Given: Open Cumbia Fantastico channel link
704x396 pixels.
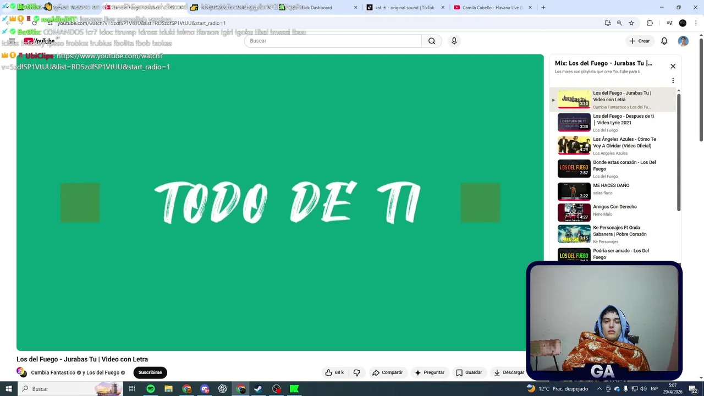Looking at the screenshot, I should pos(53,372).
